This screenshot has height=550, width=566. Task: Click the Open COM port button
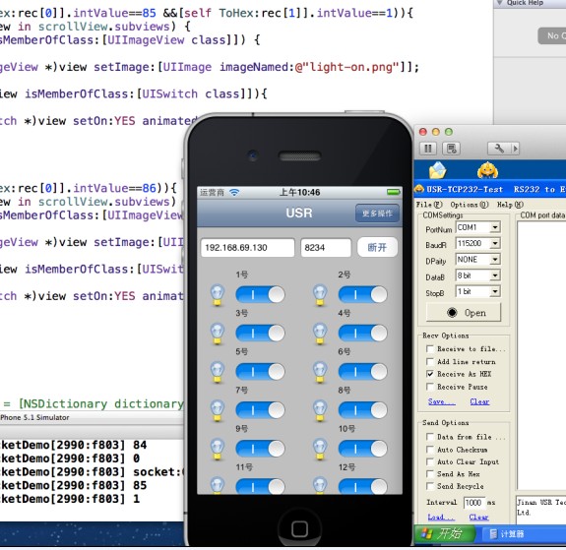[x=464, y=313]
